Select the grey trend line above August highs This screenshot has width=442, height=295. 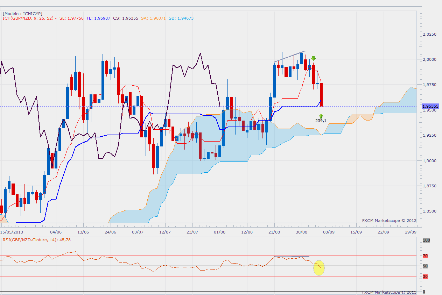point(290,57)
